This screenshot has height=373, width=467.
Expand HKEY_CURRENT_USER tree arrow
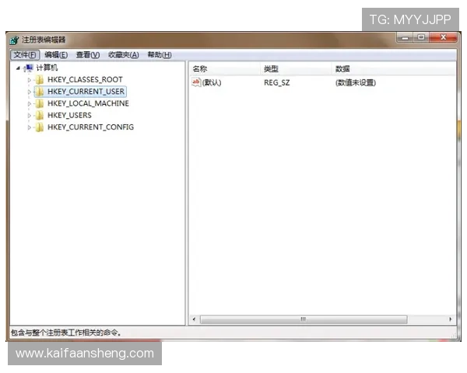coord(30,92)
